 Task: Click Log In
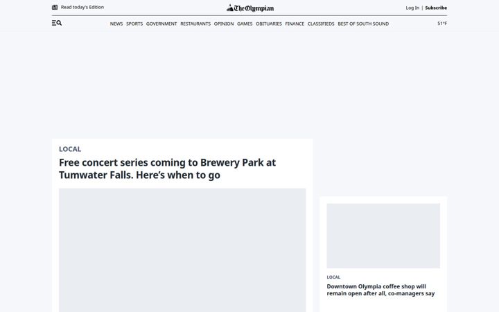(412, 8)
